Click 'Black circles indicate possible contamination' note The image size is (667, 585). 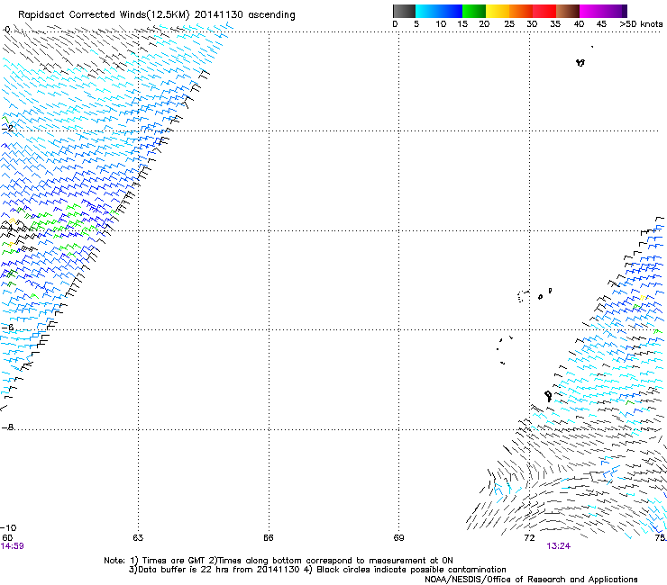point(411,570)
